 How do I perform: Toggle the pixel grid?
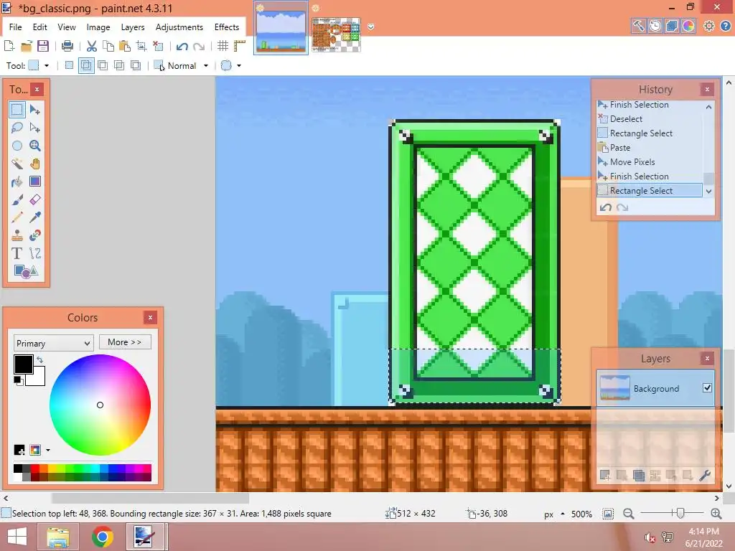[223, 46]
